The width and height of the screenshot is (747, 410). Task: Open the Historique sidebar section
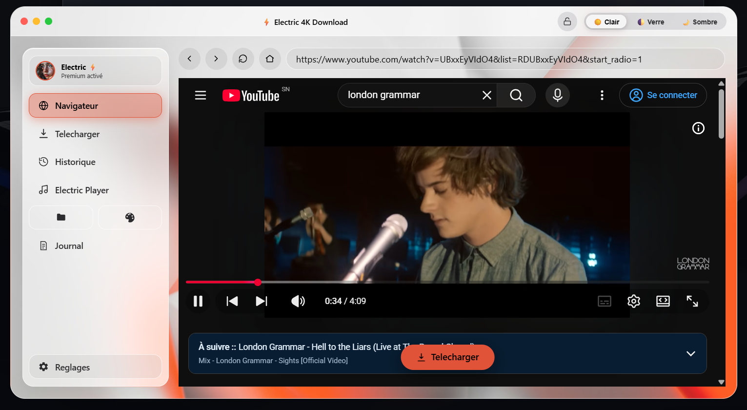[95, 162]
